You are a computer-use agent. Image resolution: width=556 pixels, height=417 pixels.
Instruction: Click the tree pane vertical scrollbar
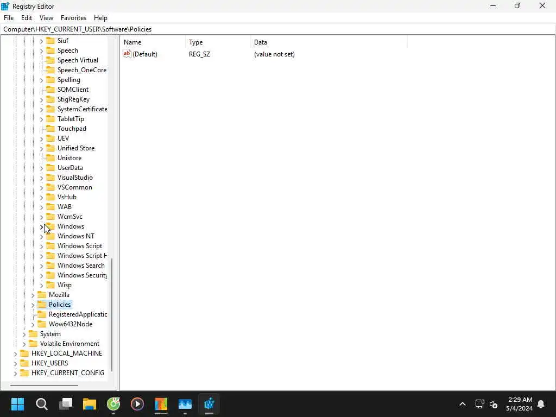point(112,314)
